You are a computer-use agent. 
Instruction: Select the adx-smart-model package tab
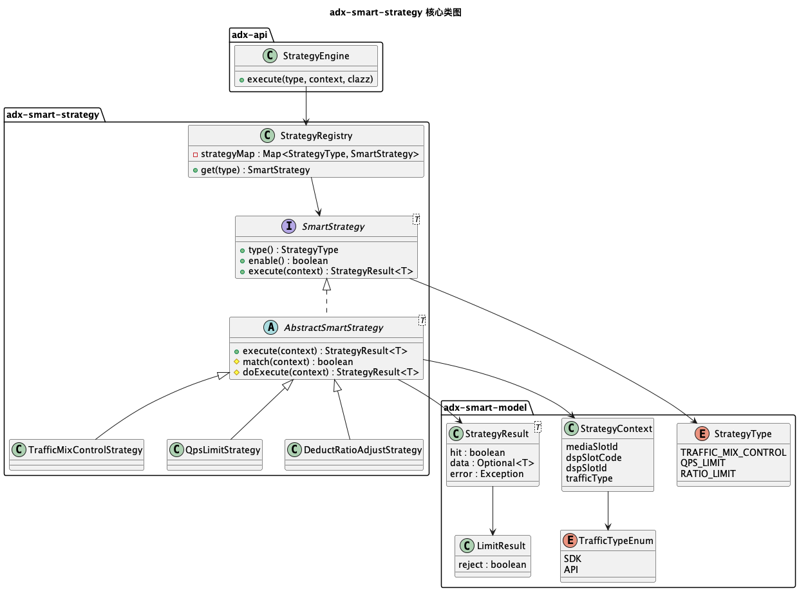click(485, 406)
